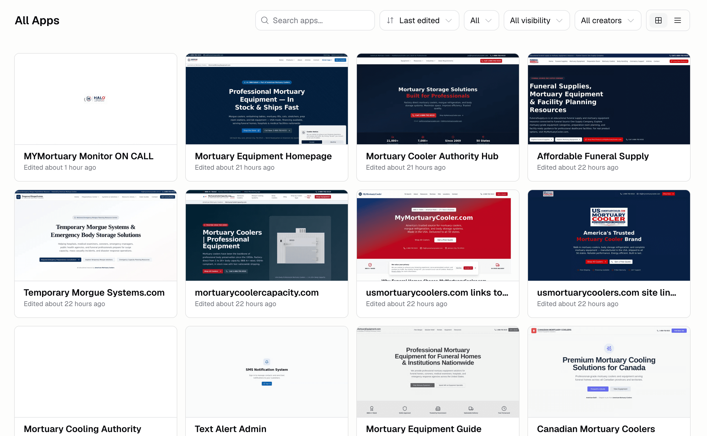
Task: Focus the Search apps input field
Action: tap(315, 21)
